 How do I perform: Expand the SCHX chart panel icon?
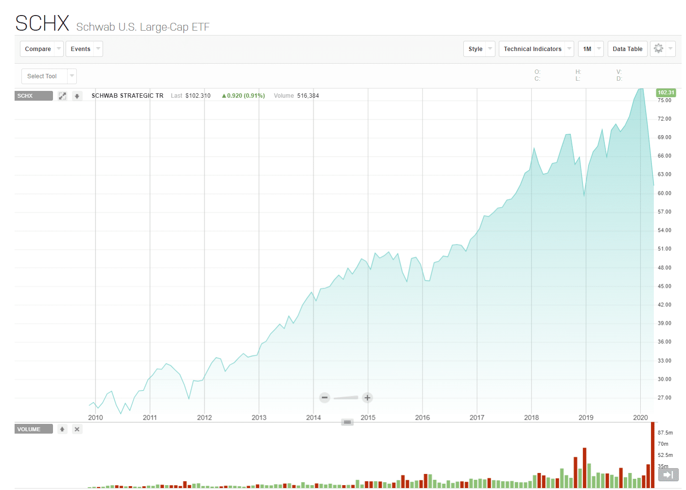(62, 96)
